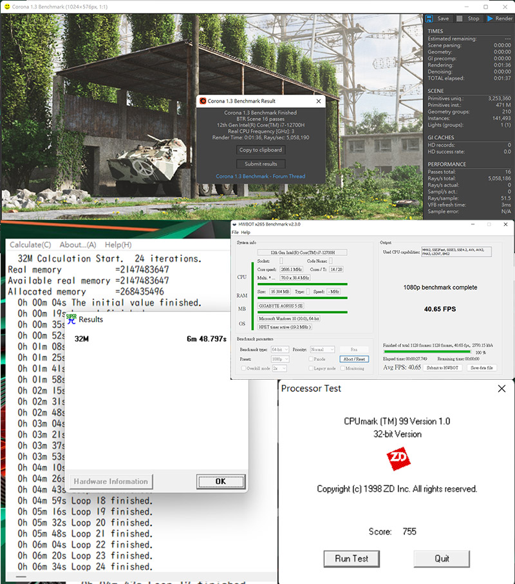Screen dimensions: 515x584
Task: Open the Corona 1.3 Benchmark Forum Thread link
Action: click(261, 176)
